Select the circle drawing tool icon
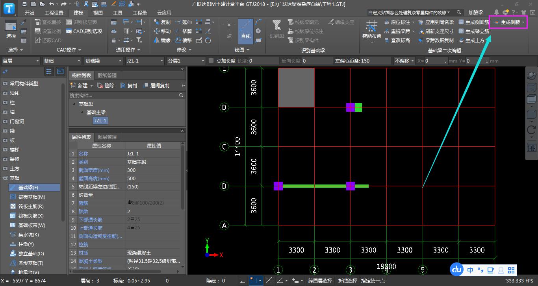This screenshot has height=286, width=538. (258, 31)
